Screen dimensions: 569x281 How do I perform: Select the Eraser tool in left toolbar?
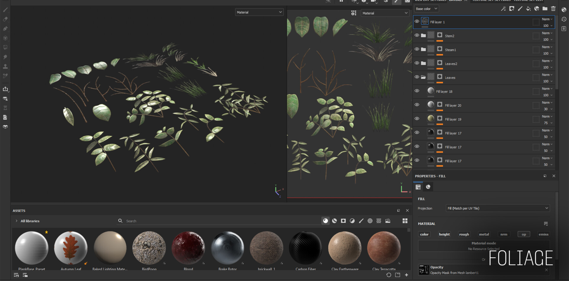pyautogui.click(x=5, y=19)
